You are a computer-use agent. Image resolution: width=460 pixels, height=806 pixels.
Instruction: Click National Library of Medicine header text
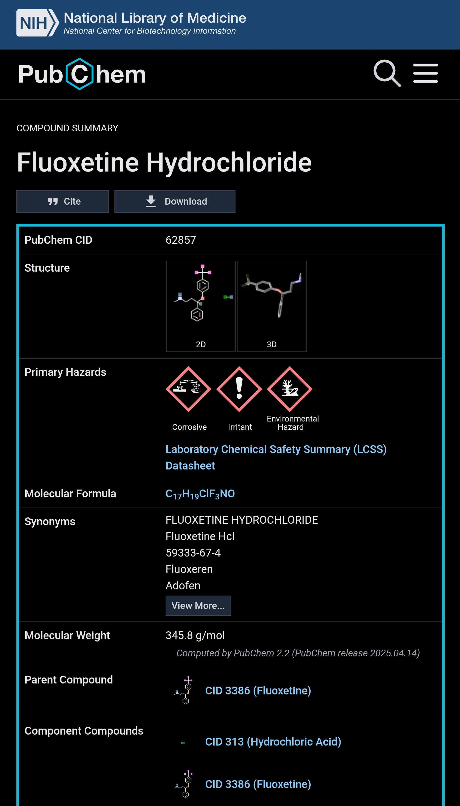[x=155, y=18]
